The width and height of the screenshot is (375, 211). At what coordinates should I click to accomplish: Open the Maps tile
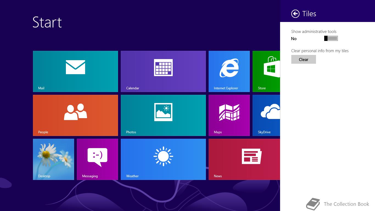(229, 115)
